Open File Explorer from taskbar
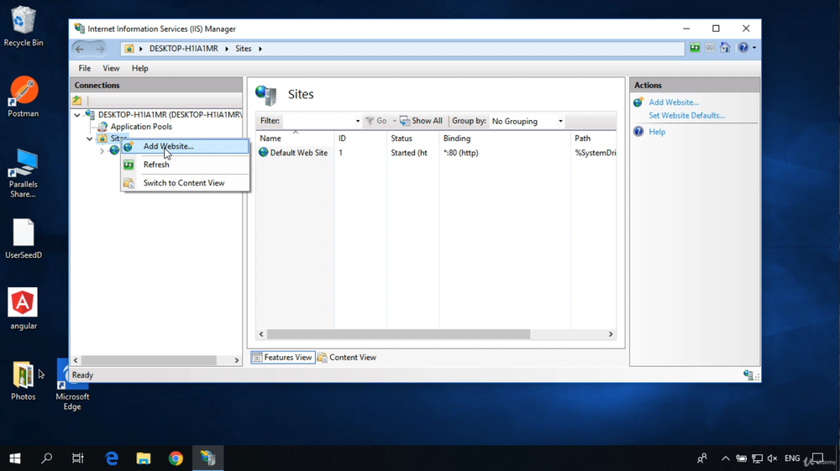 pyautogui.click(x=144, y=458)
